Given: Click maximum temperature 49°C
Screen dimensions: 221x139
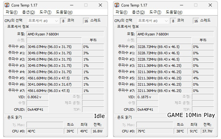Looking at the screenshot, I should [84, 131].
